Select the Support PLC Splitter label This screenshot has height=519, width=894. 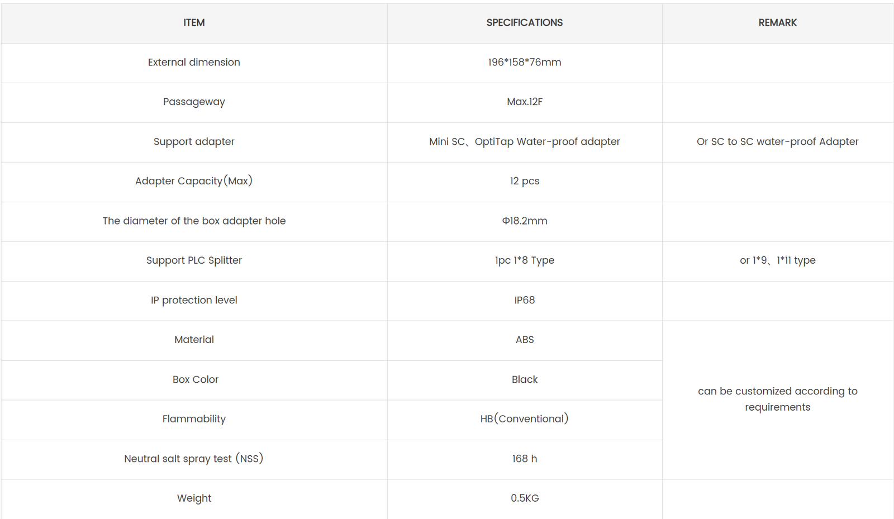(x=194, y=261)
